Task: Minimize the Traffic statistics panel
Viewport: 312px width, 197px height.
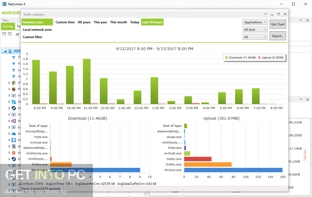Action: (x=272, y=14)
